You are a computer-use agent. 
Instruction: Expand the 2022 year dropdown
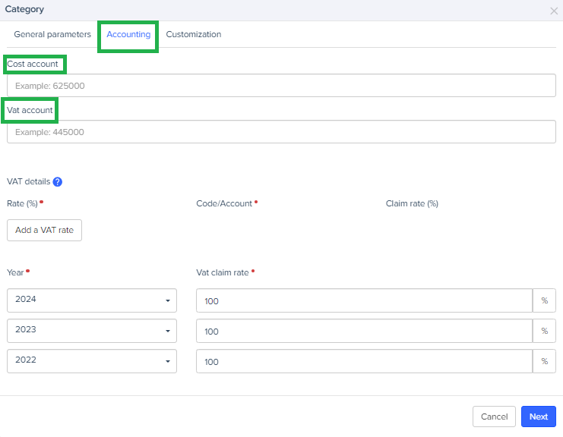point(91,361)
